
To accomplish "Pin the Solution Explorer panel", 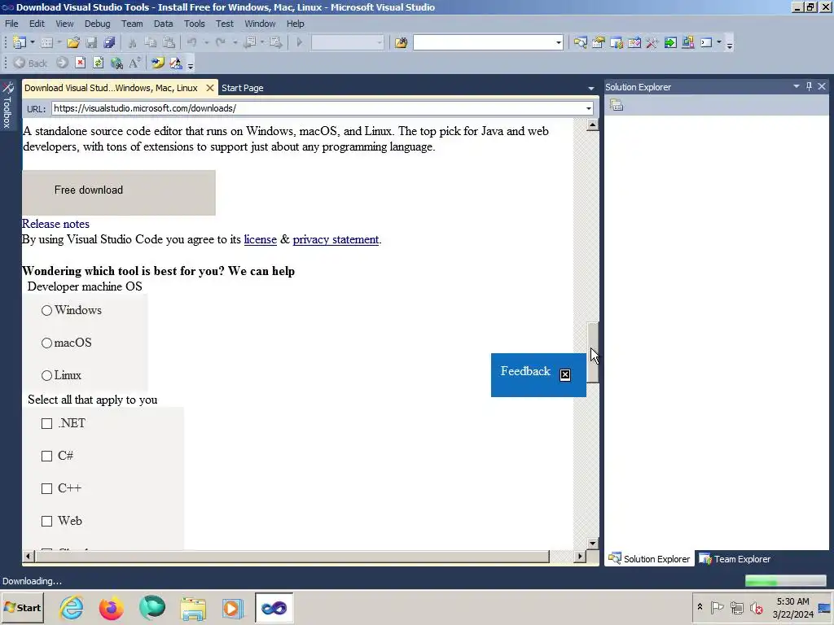I will [x=809, y=86].
